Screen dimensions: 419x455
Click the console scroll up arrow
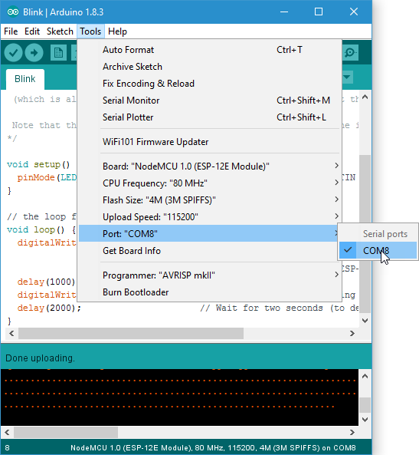click(365, 377)
